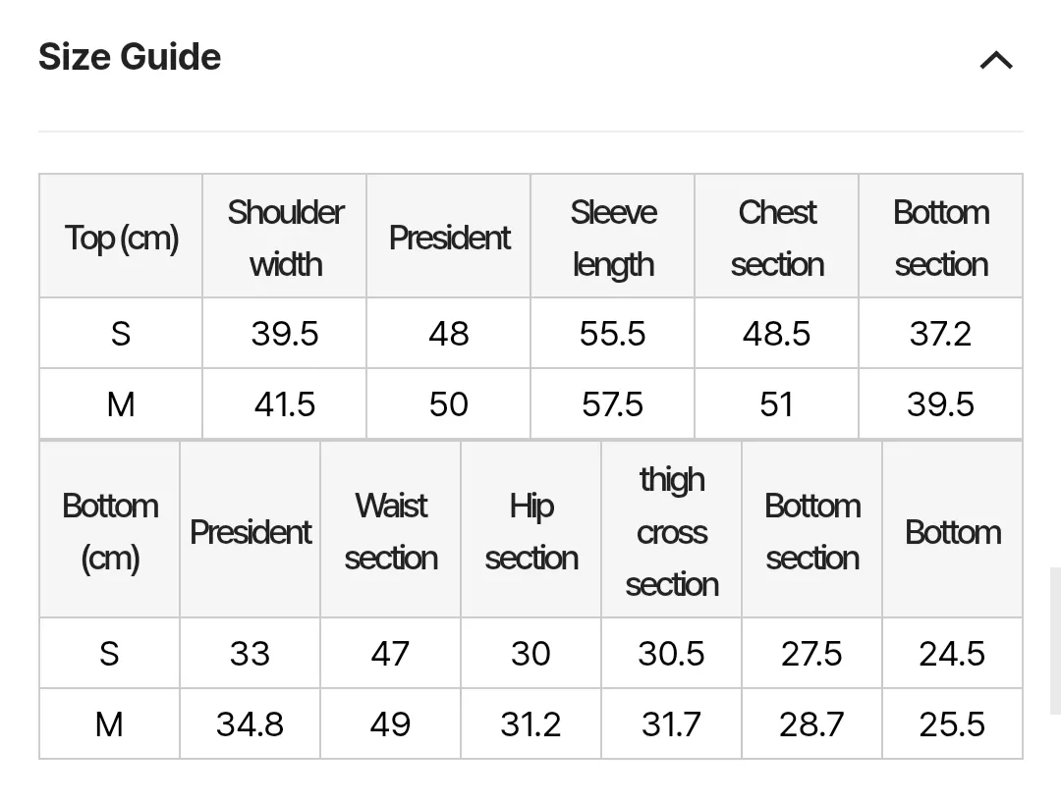Image resolution: width=1061 pixels, height=801 pixels.
Task: Select the Sleeve length column header
Action: click(x=613, y=238)
